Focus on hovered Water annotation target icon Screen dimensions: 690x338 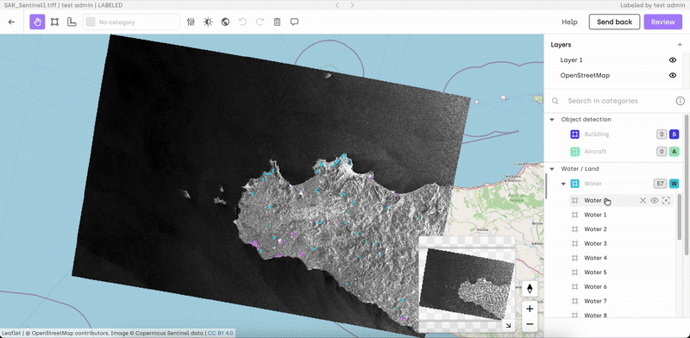(666, 201)
